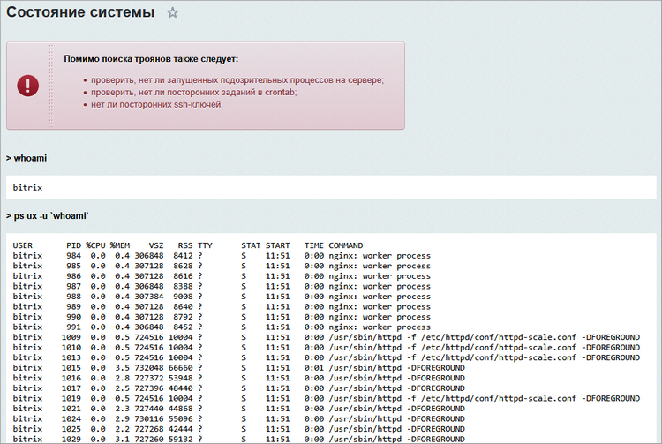Click the 'bitrix' whoami output field
This screenshot has height=444, width=662.
tap(28, 188)
